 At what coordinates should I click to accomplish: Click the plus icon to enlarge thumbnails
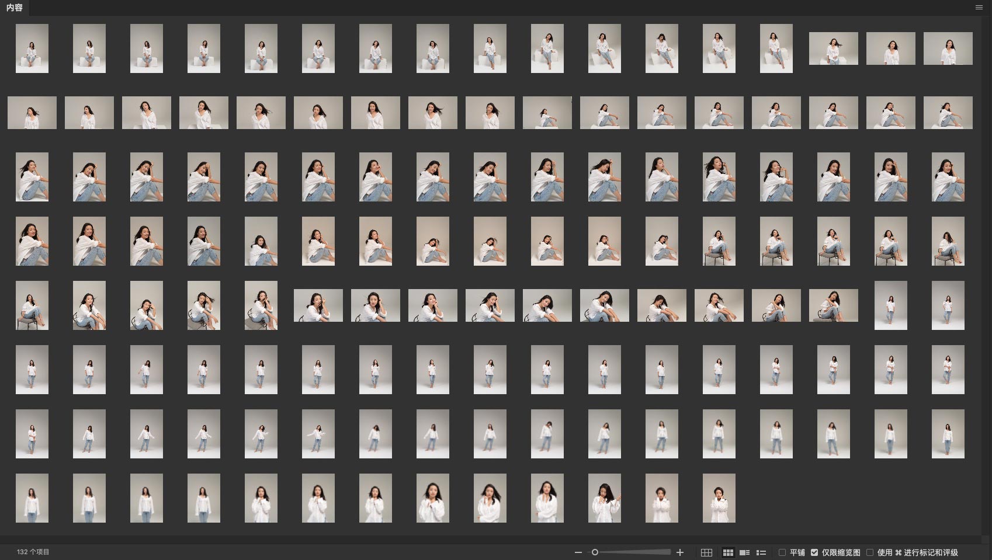coord(680,552)
